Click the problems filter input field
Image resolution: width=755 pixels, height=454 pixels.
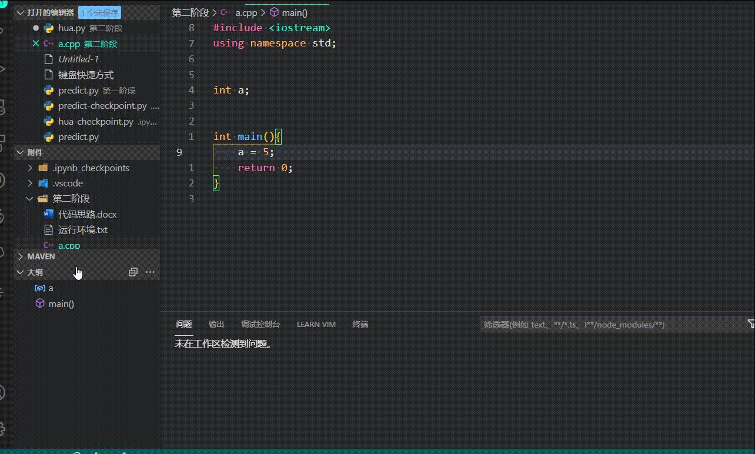[x=612, y=324]
